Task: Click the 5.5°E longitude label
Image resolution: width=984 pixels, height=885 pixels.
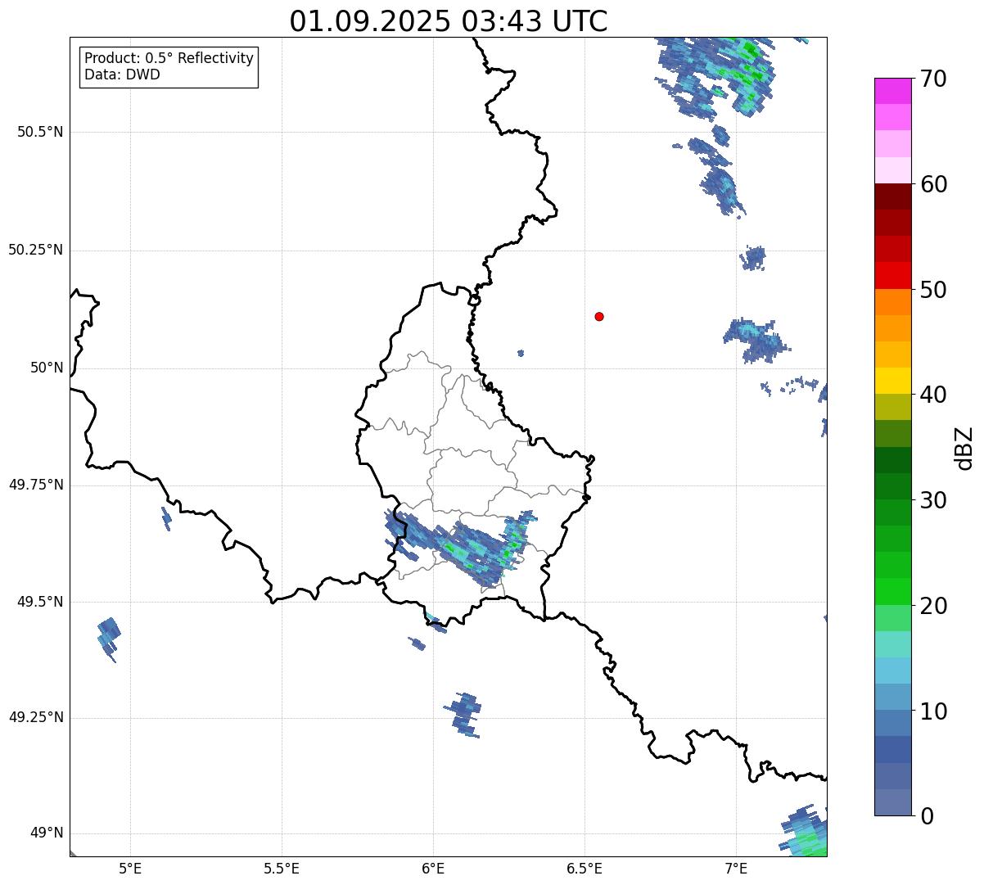Action: [x=282, y=868]
